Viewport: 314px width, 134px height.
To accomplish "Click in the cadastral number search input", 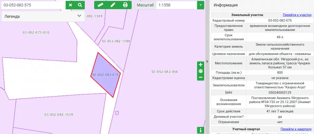I will click(33, 5).
